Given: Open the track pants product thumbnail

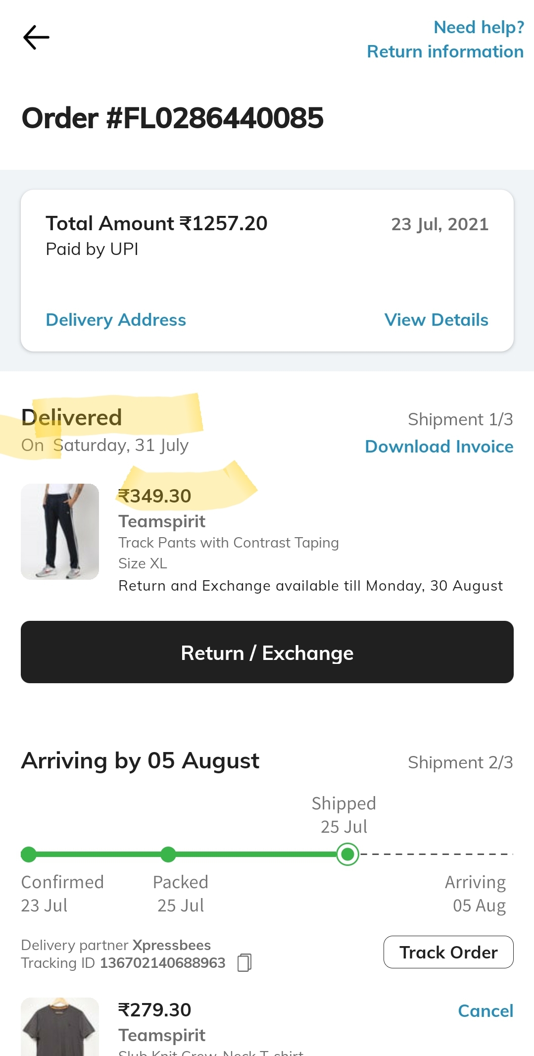Looking at the screenshot, I should coord(60,531).
